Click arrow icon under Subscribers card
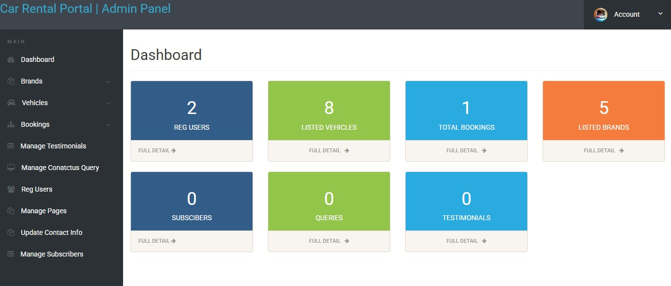 tap(173, 241)
